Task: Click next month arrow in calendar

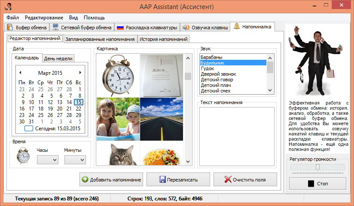Action: tap(80, 73)
